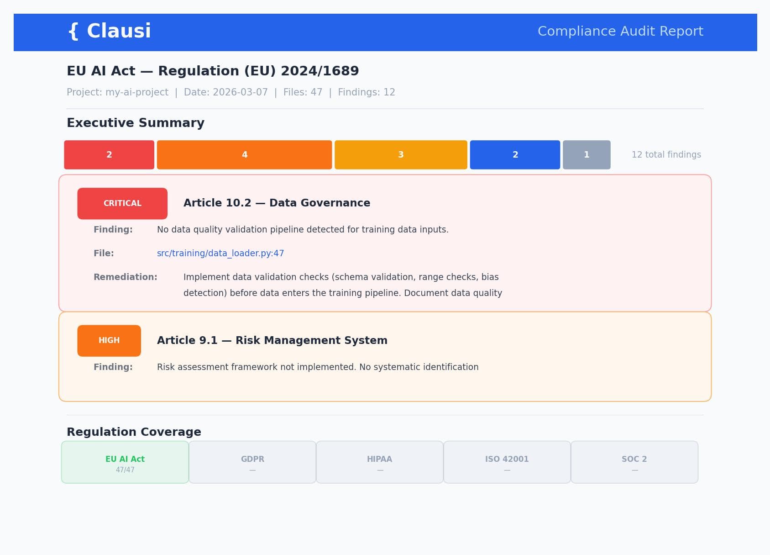Expand the Article 10.2 Data Governance finding
Image resolution: width=770 pixels, height=555 pixels.
[x=277, y=203]
